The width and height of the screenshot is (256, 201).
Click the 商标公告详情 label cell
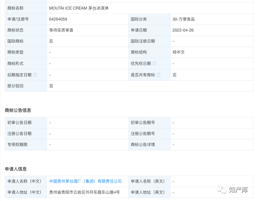143,145
